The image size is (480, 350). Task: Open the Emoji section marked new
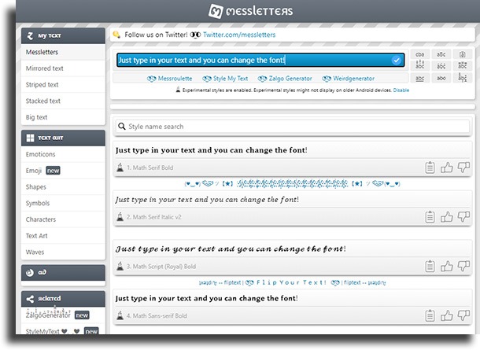[63, 171]
